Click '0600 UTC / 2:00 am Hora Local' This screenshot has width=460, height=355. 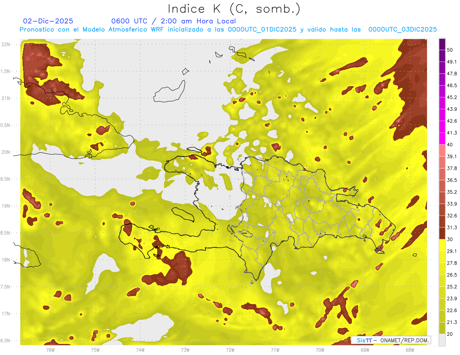[173, 21]
